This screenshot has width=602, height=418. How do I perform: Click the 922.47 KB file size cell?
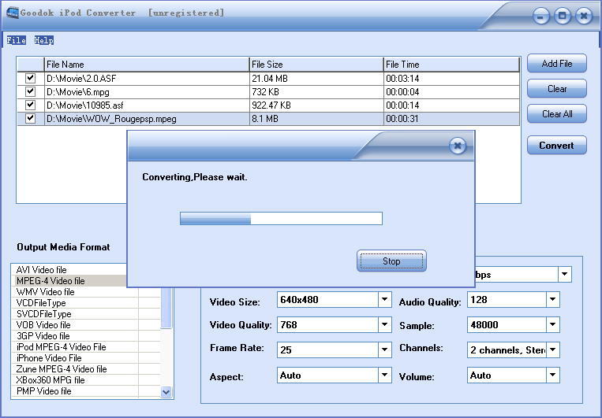316,105
